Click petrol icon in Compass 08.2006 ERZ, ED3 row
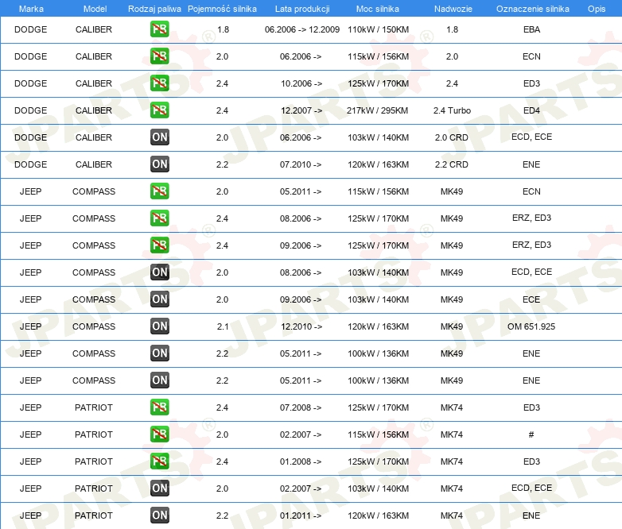 [x=159, y=218]
